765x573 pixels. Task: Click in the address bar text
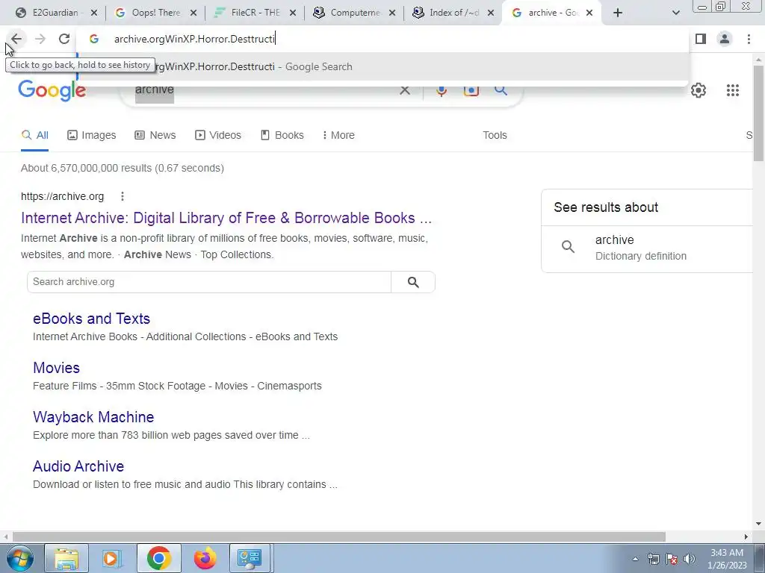194,39
